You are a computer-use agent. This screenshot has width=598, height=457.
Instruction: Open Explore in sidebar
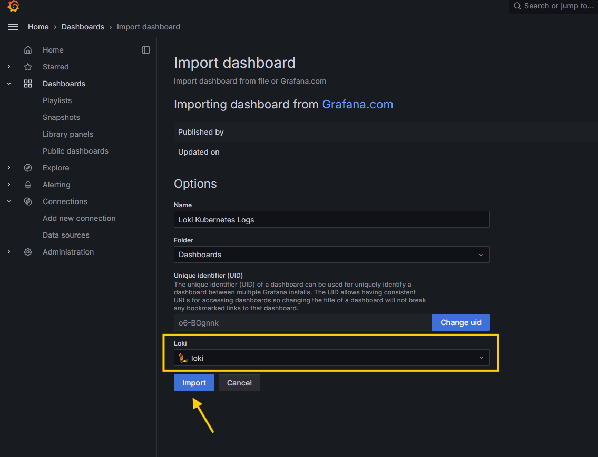pos(56,168)
